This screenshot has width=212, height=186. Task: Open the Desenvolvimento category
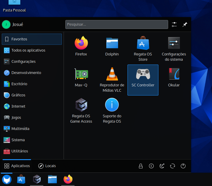tap(32, 73)
